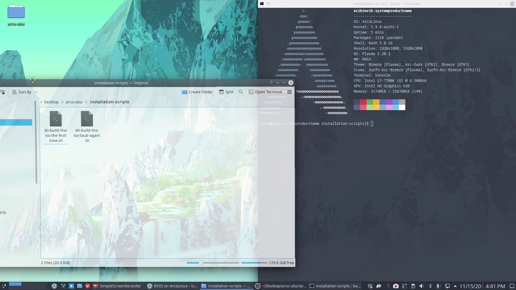Click '2 Files (20.3 KiB)' status text
The height and width of the screenshot is (290, 516).
tap(56, 263)
